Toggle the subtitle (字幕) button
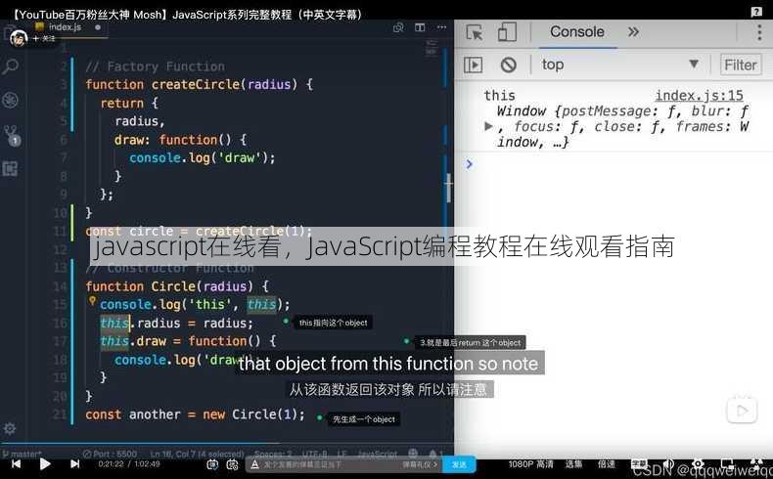Screen dimensions: 773x479 [x=639, y=464]
